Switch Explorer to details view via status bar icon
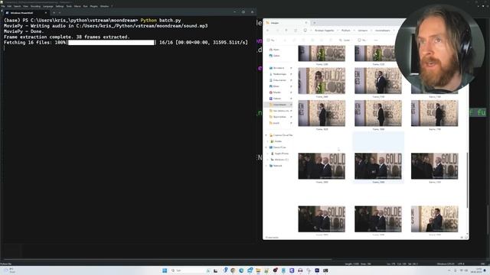Viewport: 490px width, 275px height. click(x=462, y=238)
